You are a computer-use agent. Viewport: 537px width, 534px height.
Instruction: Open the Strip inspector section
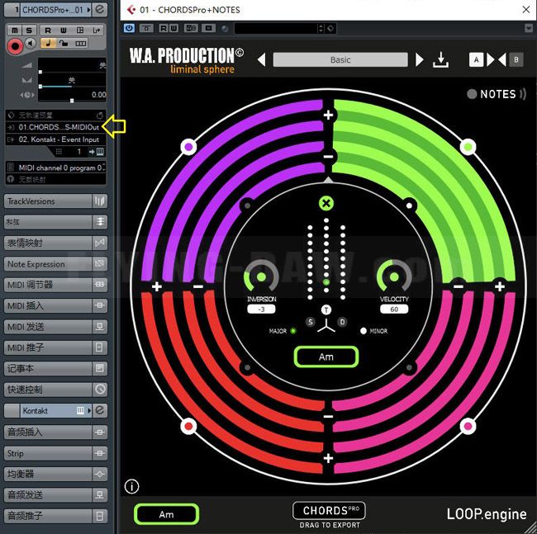[55, 453]
